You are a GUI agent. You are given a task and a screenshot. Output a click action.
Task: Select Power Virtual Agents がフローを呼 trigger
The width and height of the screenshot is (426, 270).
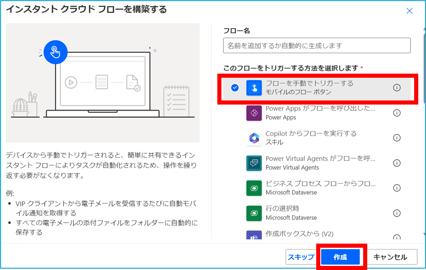coord(317,163)
